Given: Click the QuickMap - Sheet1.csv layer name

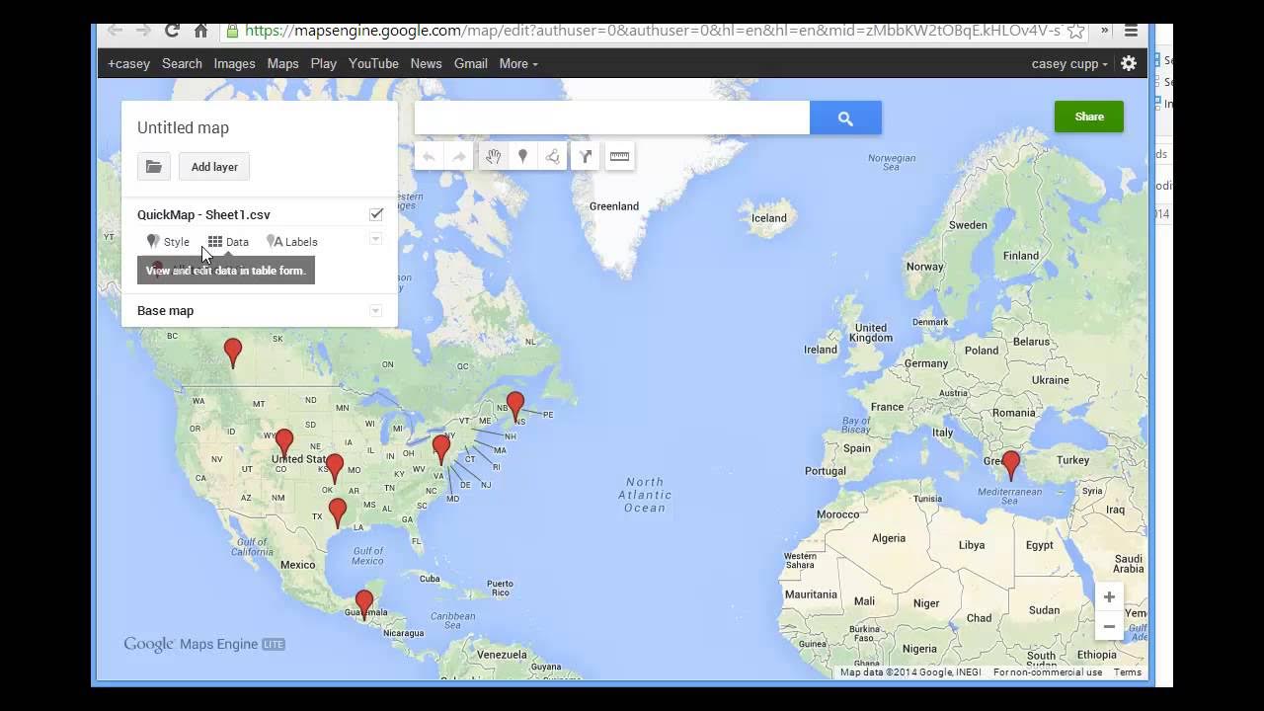Looking at the screenshot, I should [x=203, y=214].
